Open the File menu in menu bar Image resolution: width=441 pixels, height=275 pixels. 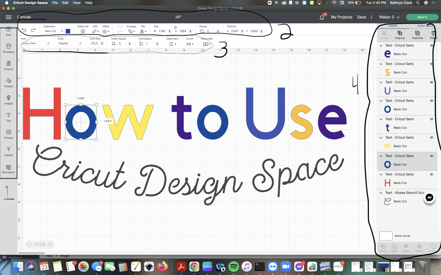55,3
